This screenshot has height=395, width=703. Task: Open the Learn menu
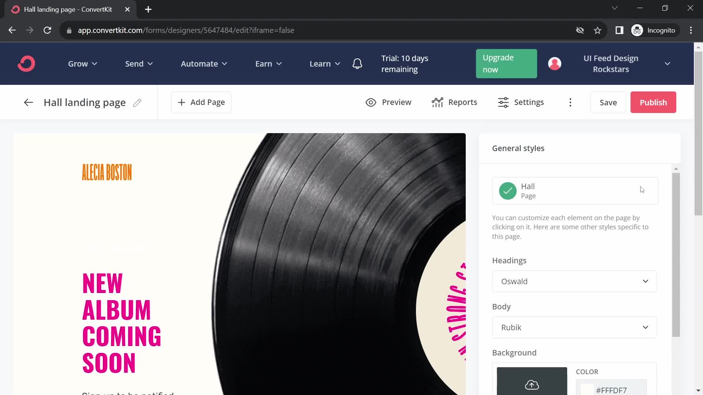click(x=325, y=64)
